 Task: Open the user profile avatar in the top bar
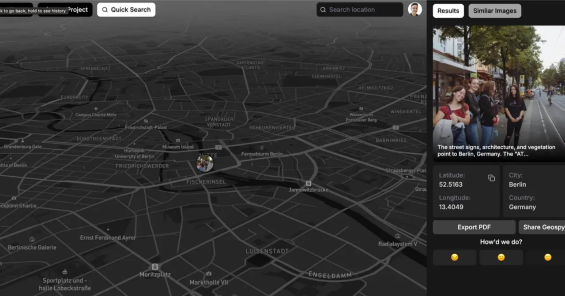pos(414,9)
